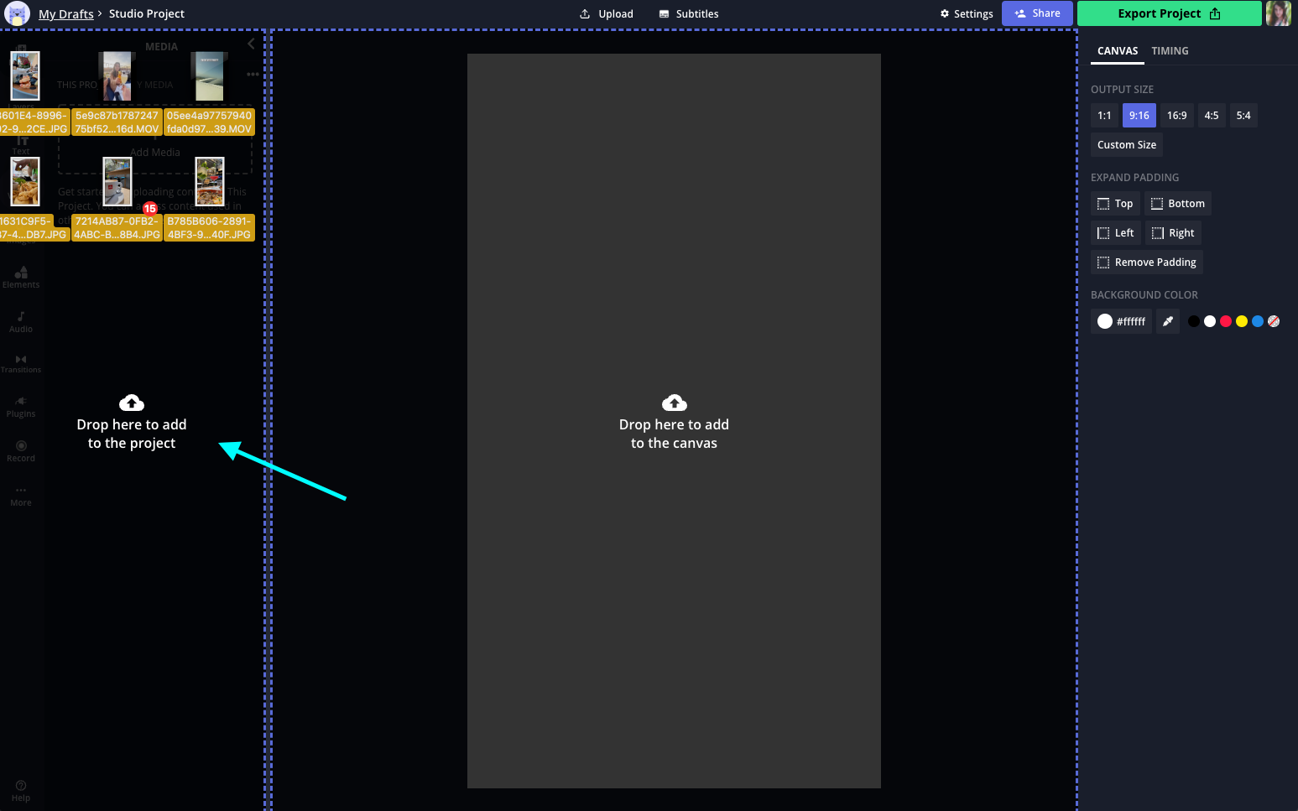Image resolution: width=1298 pixels, height=811 pixels.
Task: Click the Help icon in sidebar
Action: pos(21,791)
